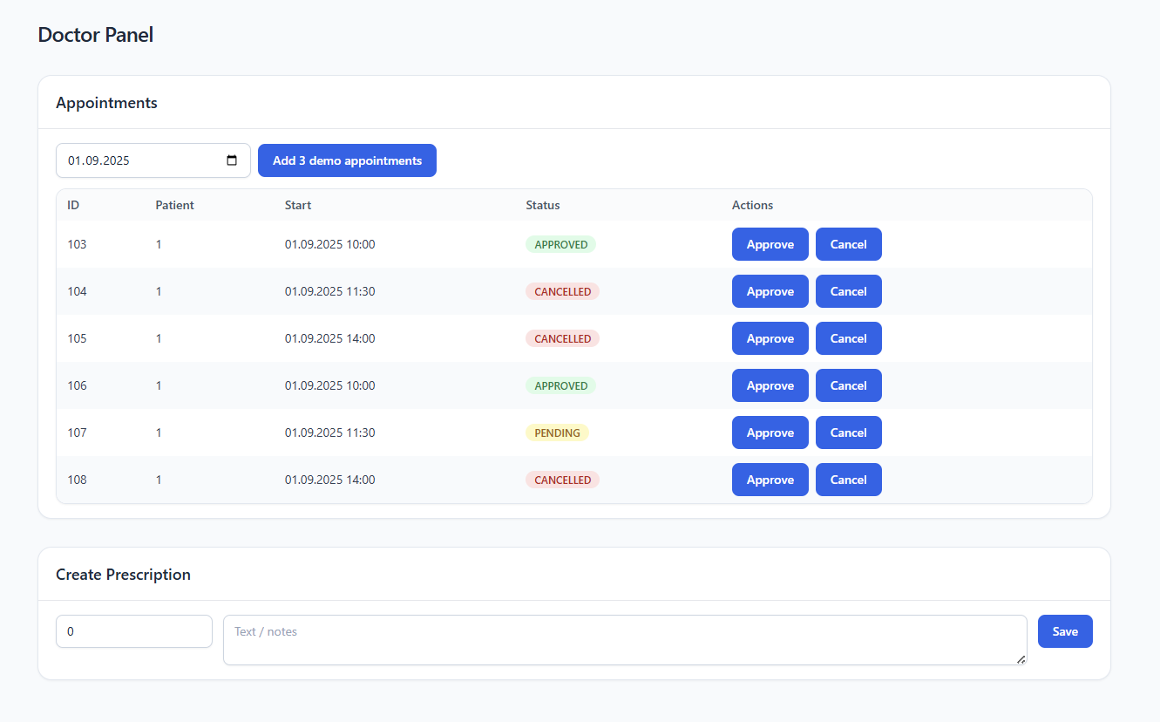Click the CANCELLED status badge in row 108
The image size is (1160, 722).
click(563, 480)
